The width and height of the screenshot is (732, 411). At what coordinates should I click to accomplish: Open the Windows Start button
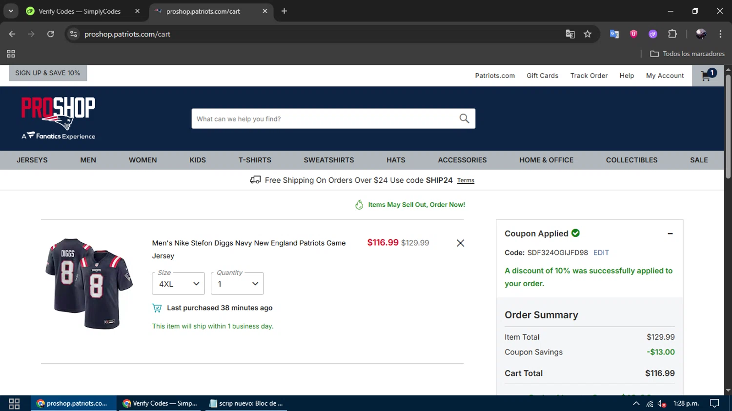(14, 404)
